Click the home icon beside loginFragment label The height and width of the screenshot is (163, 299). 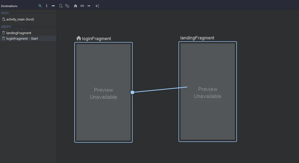point(79,38)
